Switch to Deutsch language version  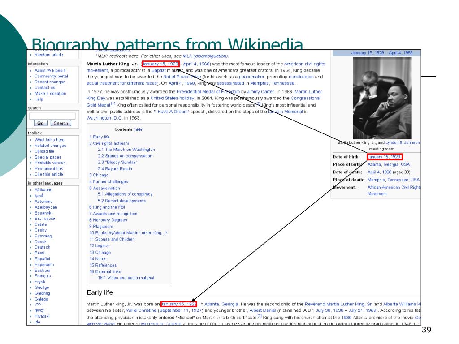coord(43,247)
